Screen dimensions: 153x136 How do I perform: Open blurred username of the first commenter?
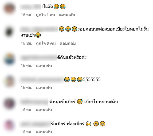point(30,7)
